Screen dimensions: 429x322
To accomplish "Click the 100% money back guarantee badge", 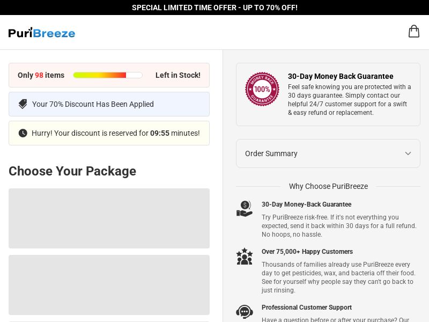I will (262, 89).
